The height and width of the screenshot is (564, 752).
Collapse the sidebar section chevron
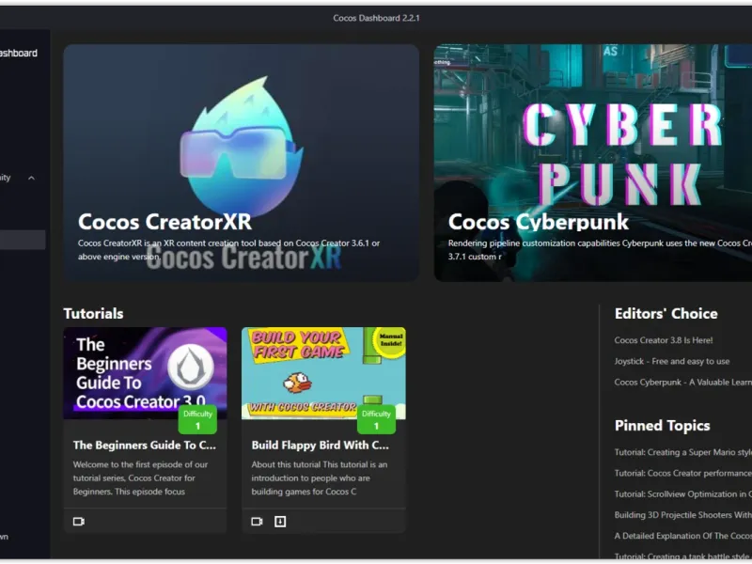point(31,178)
